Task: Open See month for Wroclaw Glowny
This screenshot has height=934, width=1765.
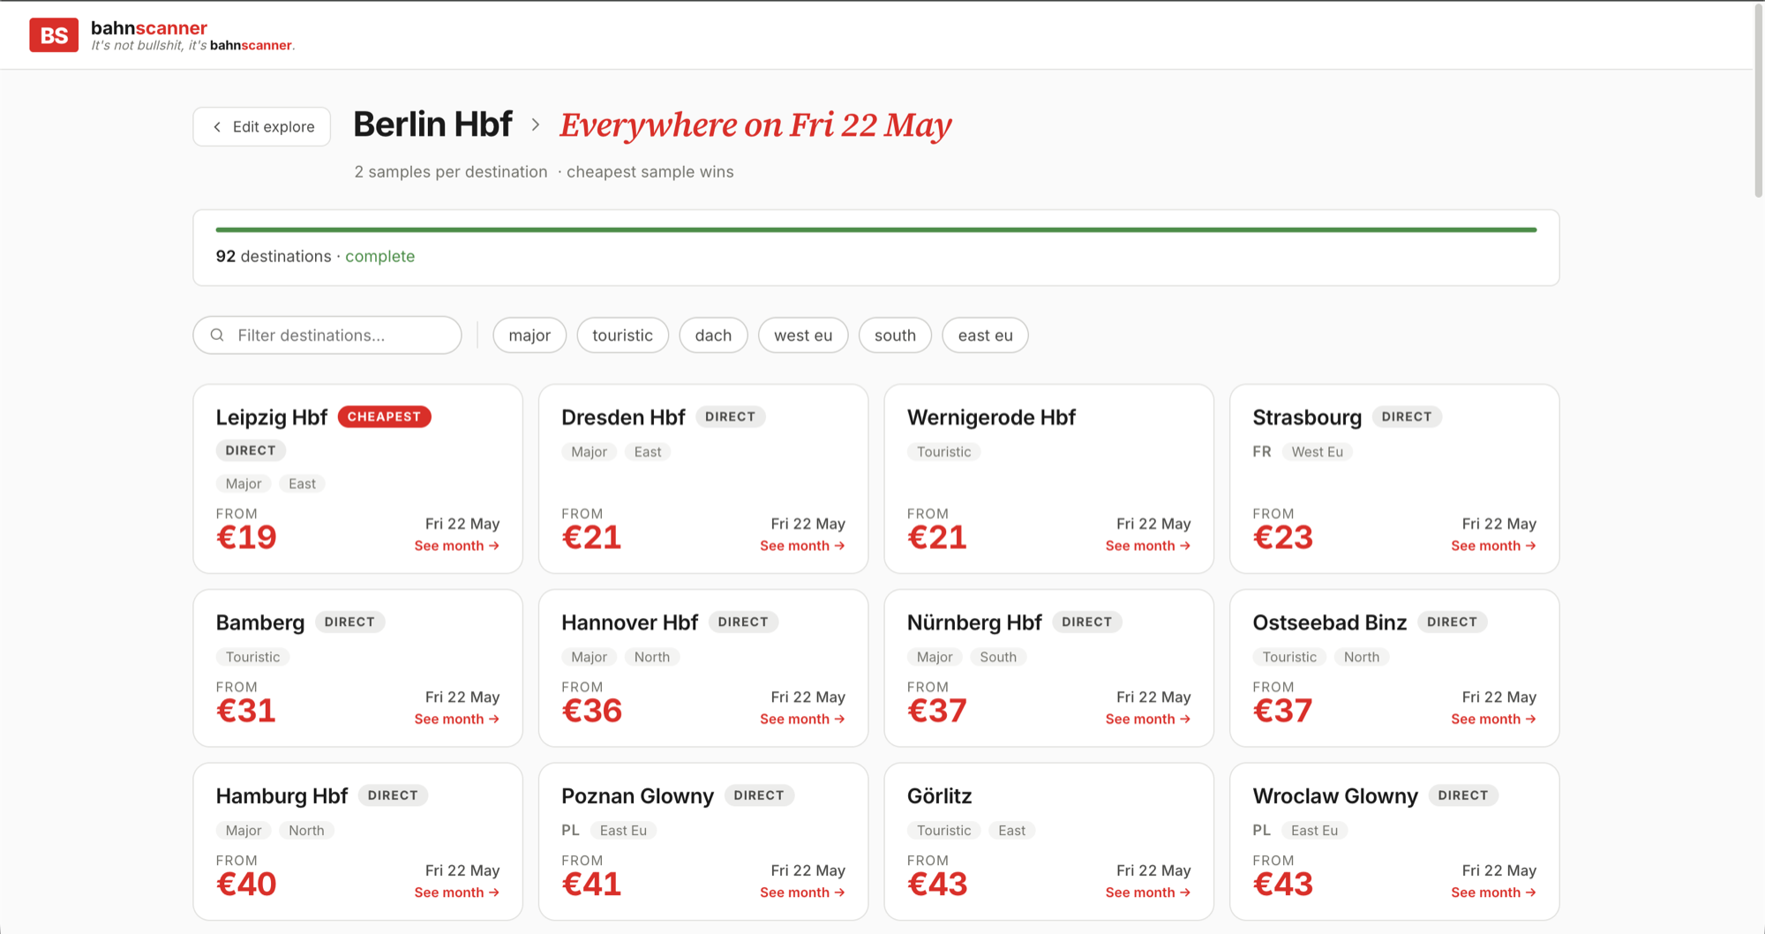Action: [1493, 893]
